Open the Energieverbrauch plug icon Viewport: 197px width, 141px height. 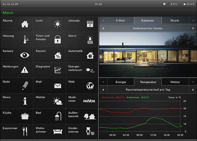point(90,70)
